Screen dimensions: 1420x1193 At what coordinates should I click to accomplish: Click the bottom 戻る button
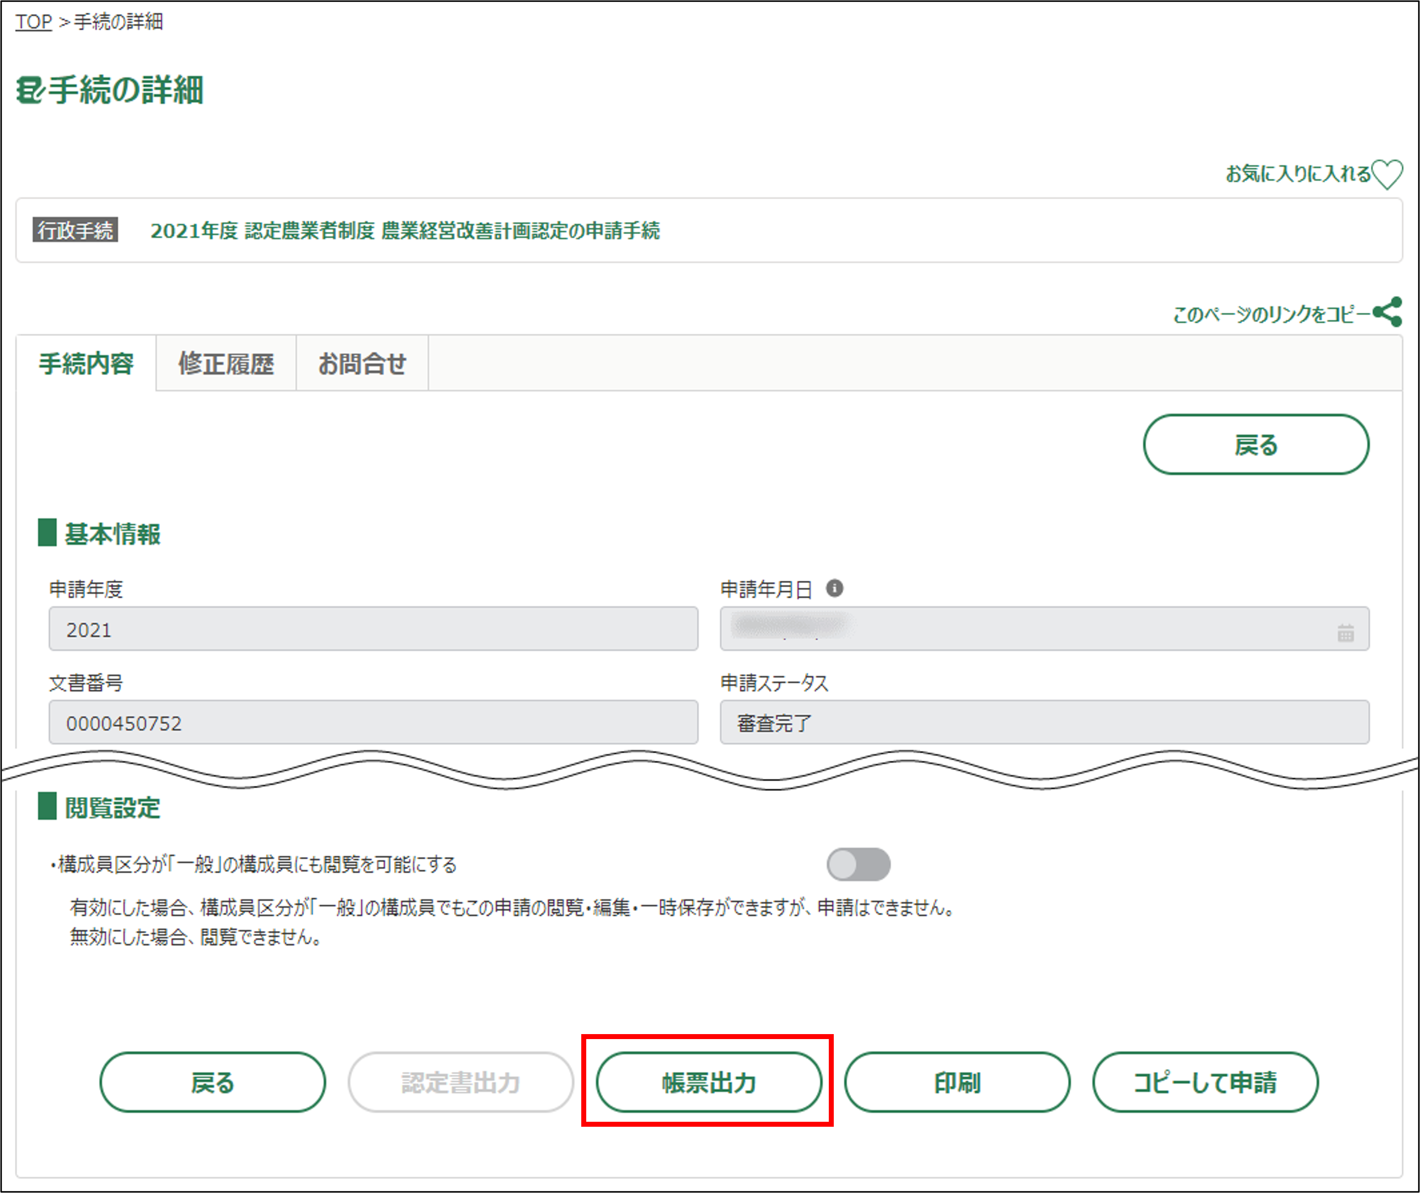(x=212, y=1082)
